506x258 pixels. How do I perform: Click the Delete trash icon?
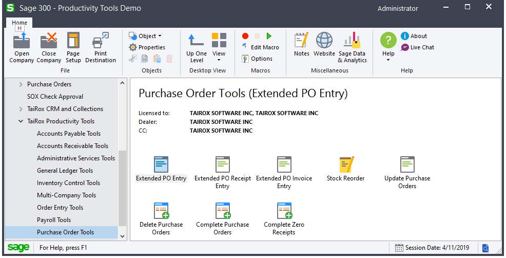click(169, 59)
